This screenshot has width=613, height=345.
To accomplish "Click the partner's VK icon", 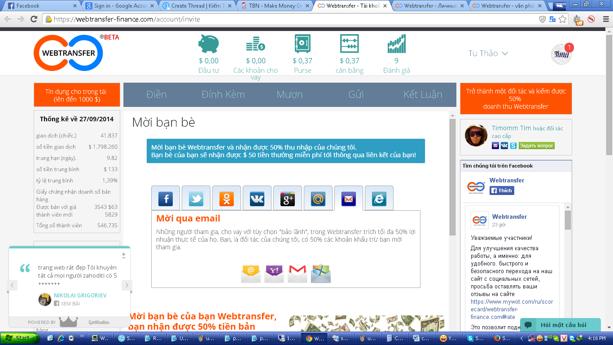I will (504, 146).
